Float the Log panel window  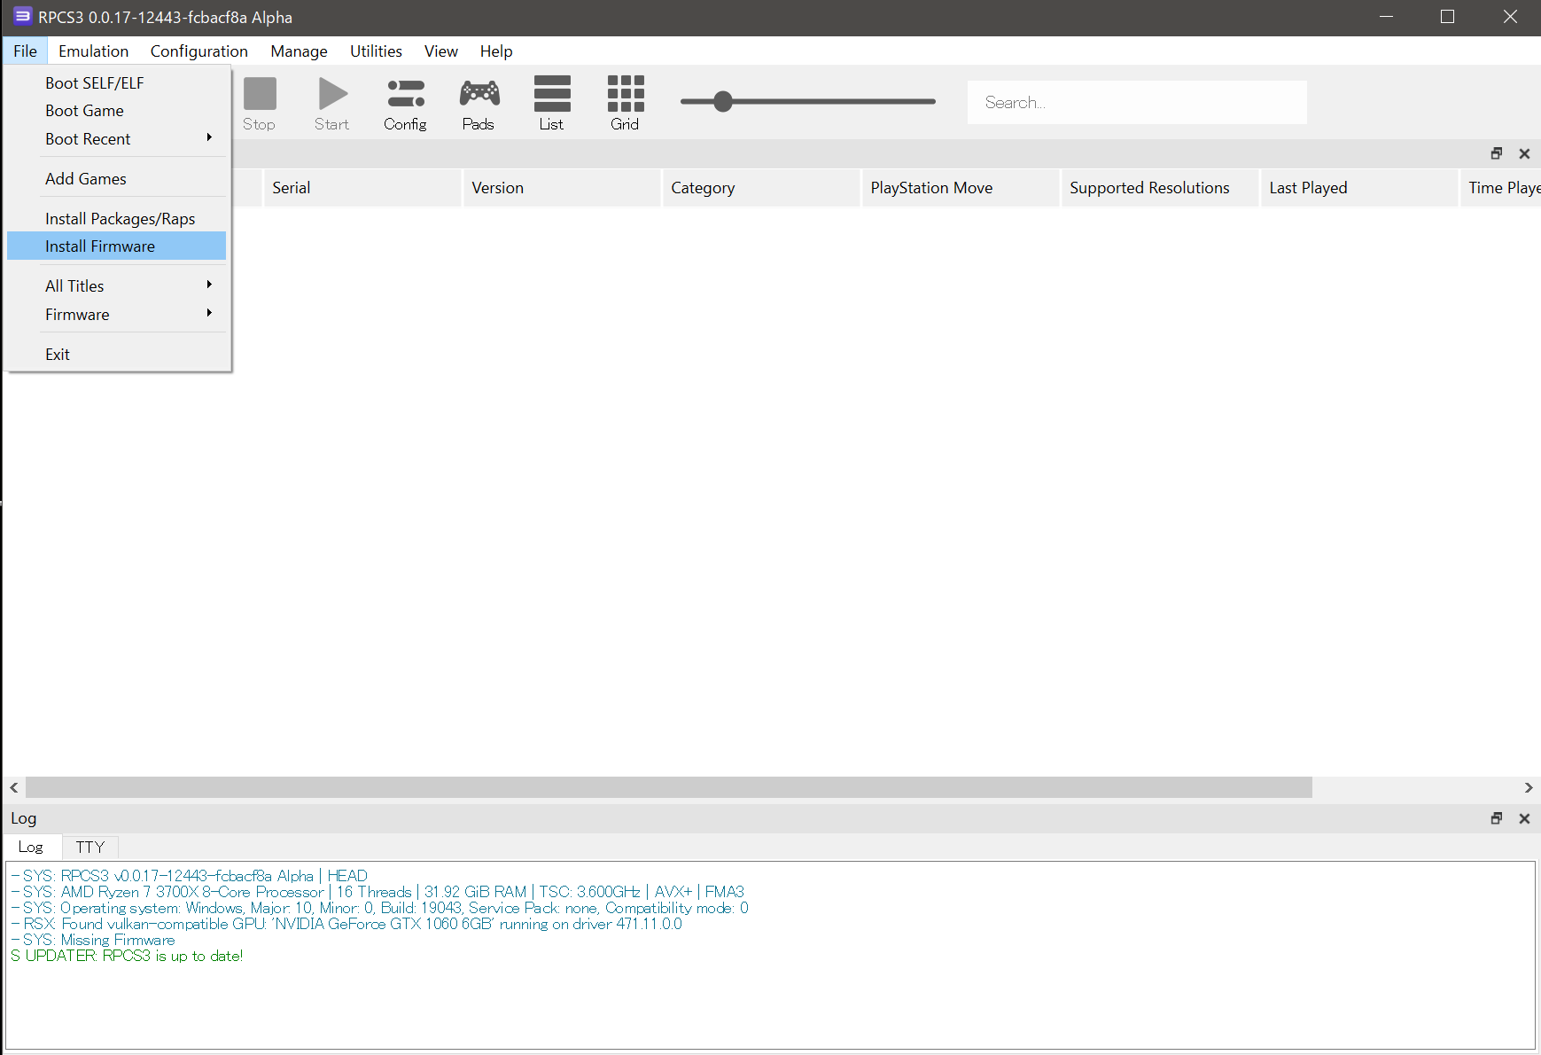[x=1497, y=818]
